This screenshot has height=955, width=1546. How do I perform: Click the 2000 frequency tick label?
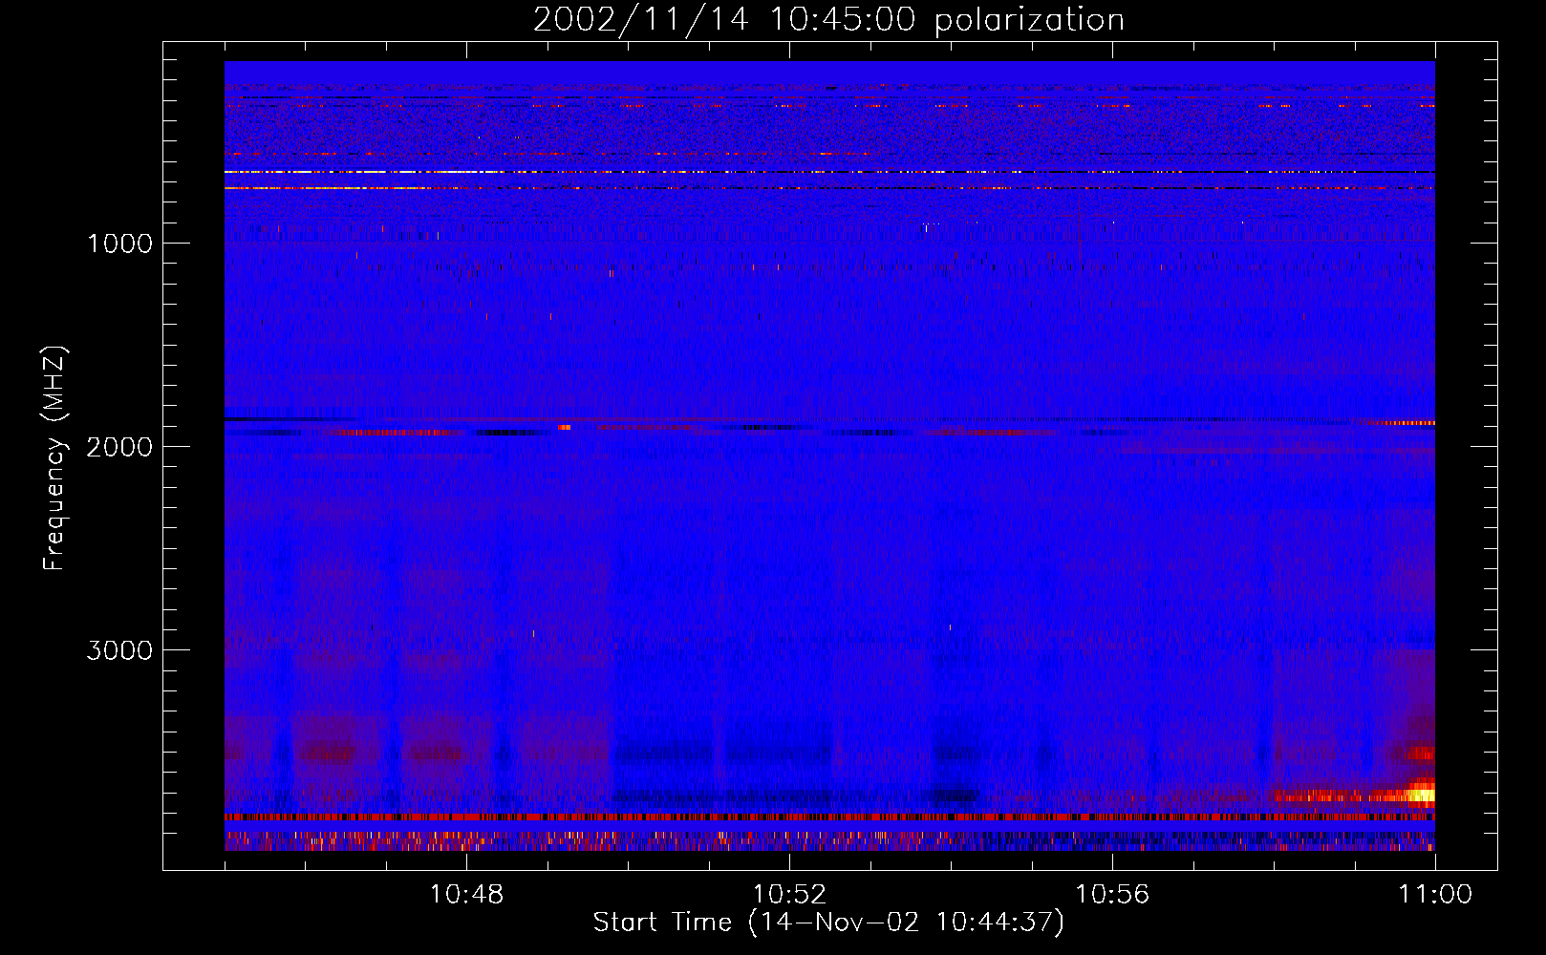[x=119, y=447]
